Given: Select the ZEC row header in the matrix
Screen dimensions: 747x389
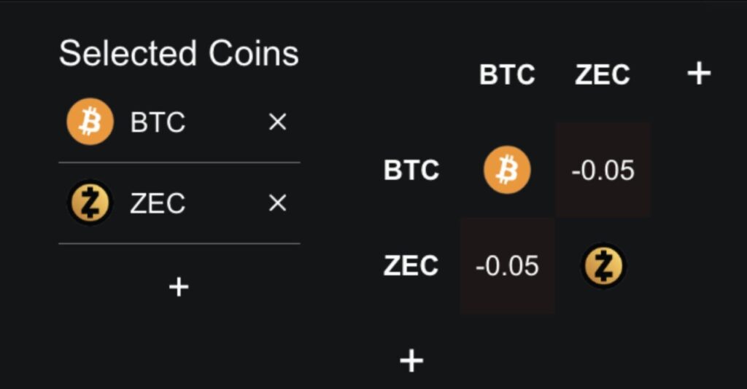Looking at the screenshot, I should coord(411,266).
